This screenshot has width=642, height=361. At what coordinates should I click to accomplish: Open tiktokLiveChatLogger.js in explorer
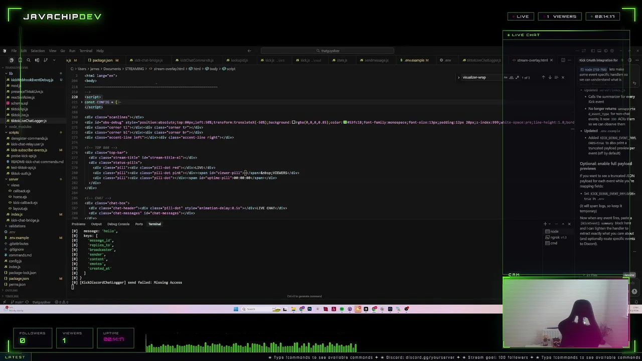click(x=29, y=121)
